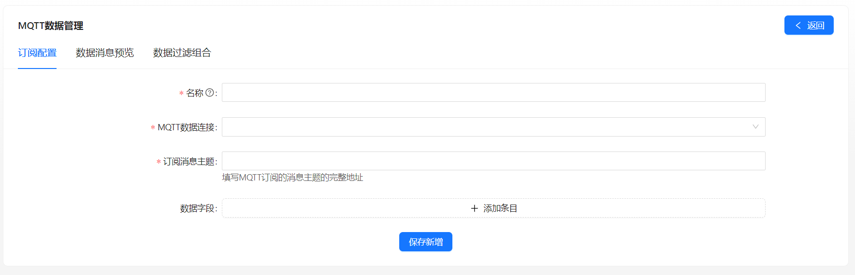Focus the 订阅消息主题 input field

[x=493, y=161]
